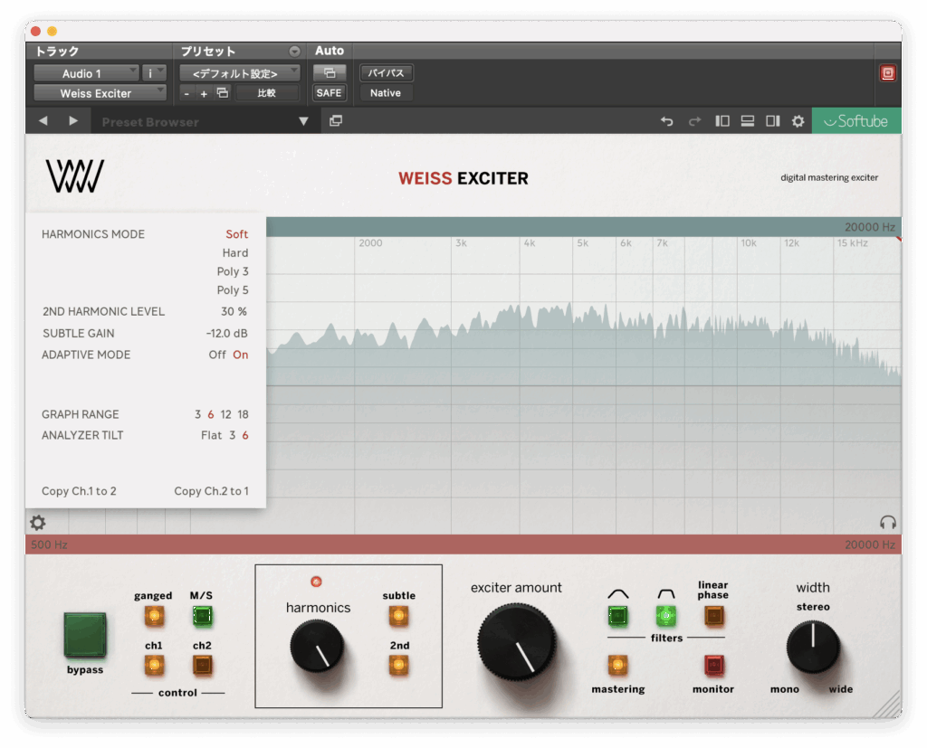Viewport: 927px width, 748px height.
Task: Select Poly 5 harmonics mode
Action: (x=233, y=290)
